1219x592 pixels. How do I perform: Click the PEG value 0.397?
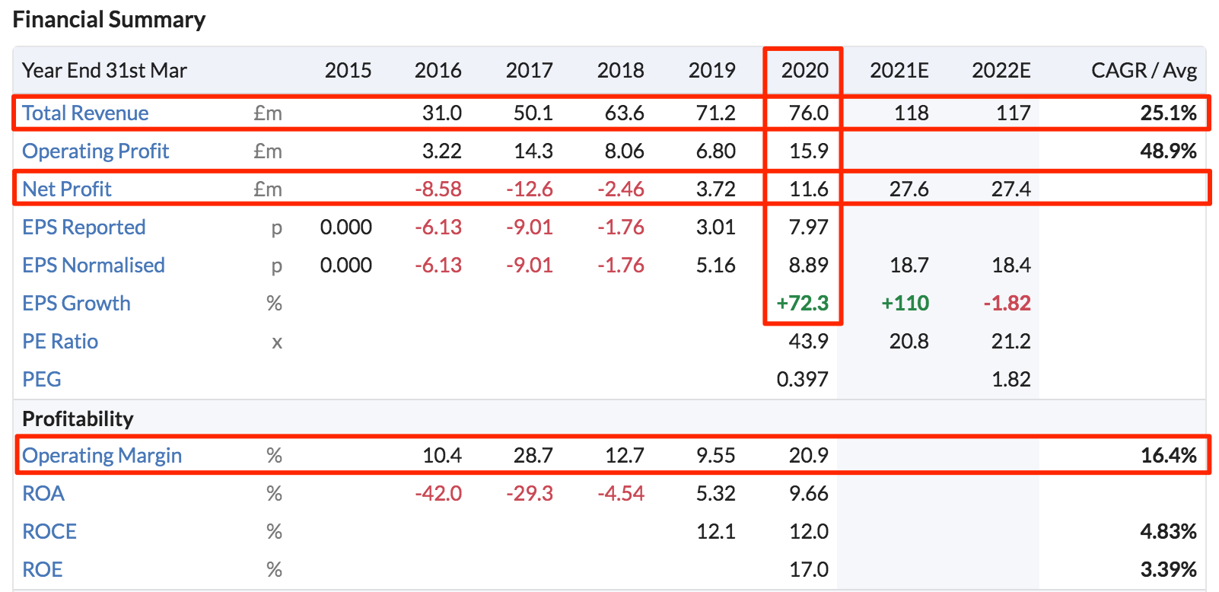pyautogui.click(x=802, y=379)
